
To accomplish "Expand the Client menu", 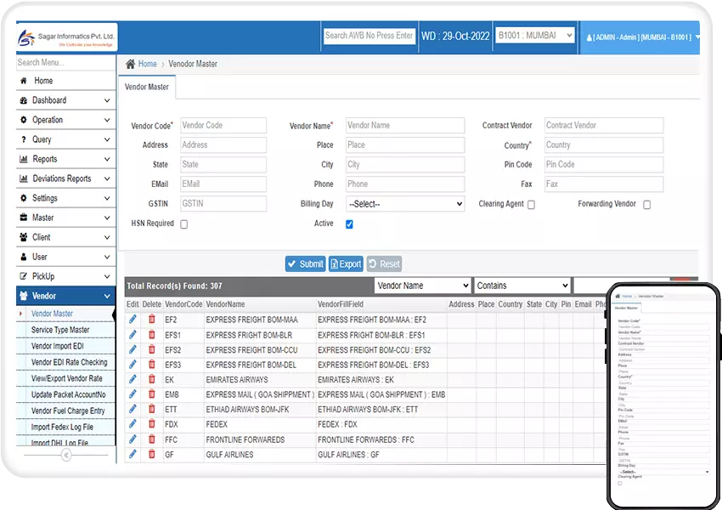I will (x=66, y=237).
